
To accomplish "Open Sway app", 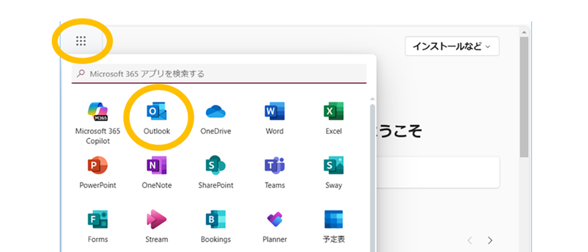I will pos(333,166).
